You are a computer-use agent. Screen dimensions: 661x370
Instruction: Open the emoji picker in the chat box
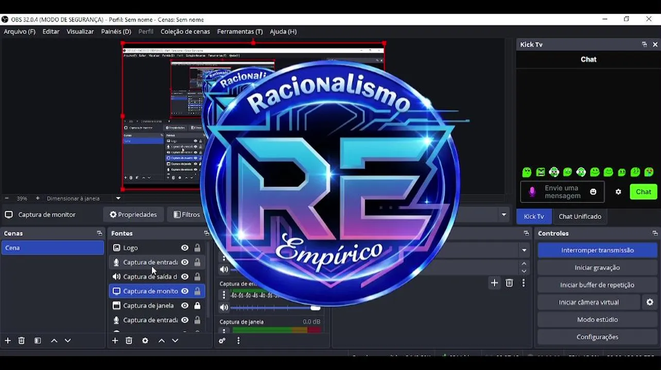click(x=593, y=192)
